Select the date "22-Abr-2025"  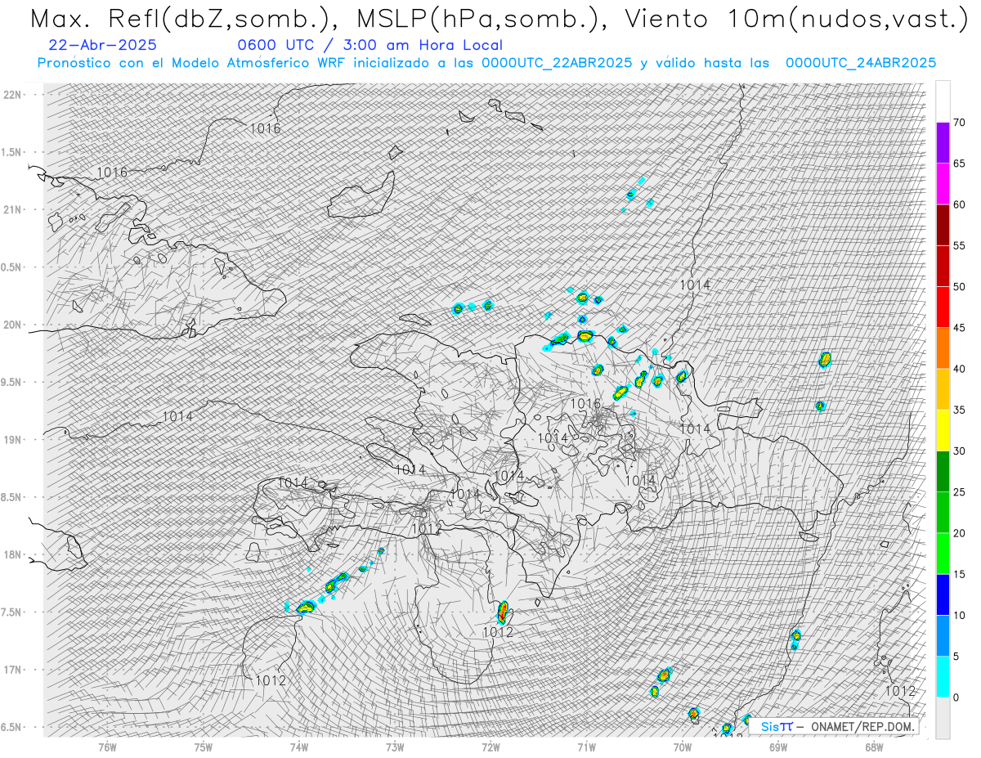point(103,45)
